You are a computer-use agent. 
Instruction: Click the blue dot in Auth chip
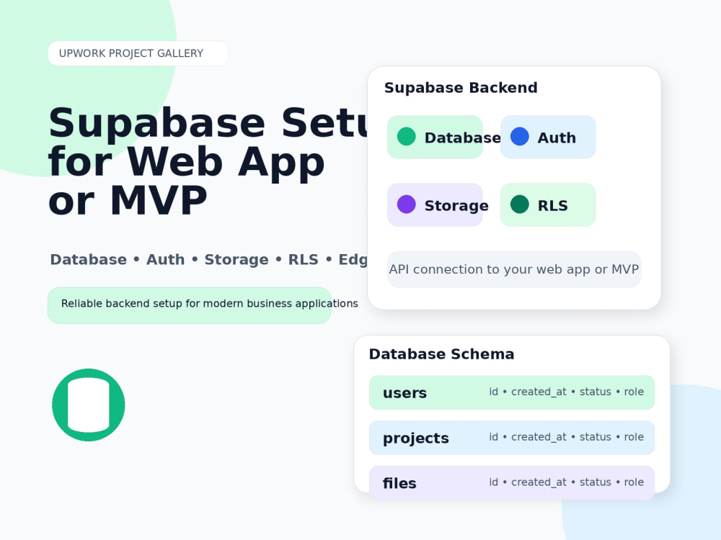pos(520,136)
